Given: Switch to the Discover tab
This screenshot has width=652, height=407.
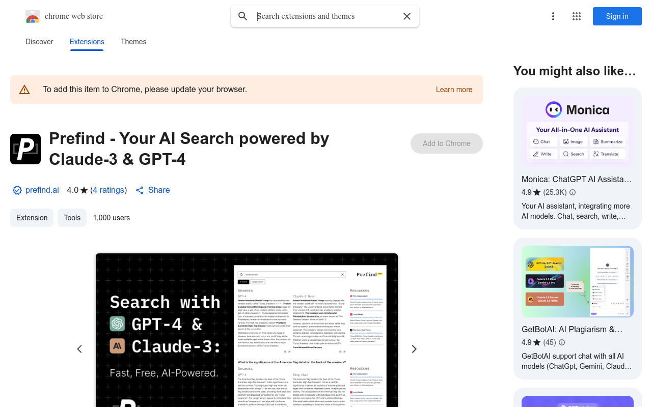Looking at the screenshot, I should coord(39,42).
